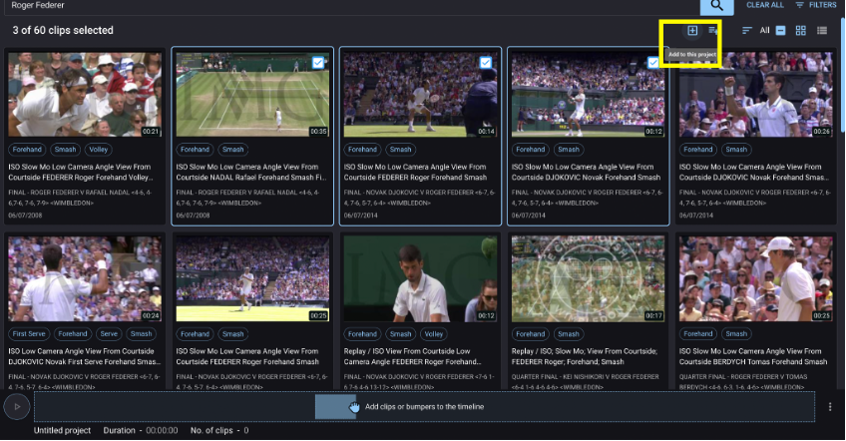Open the Federer Forehand Smash 00:25 thumbnail
The height and width of the screenshot is (441, 846).
point(252,278)
